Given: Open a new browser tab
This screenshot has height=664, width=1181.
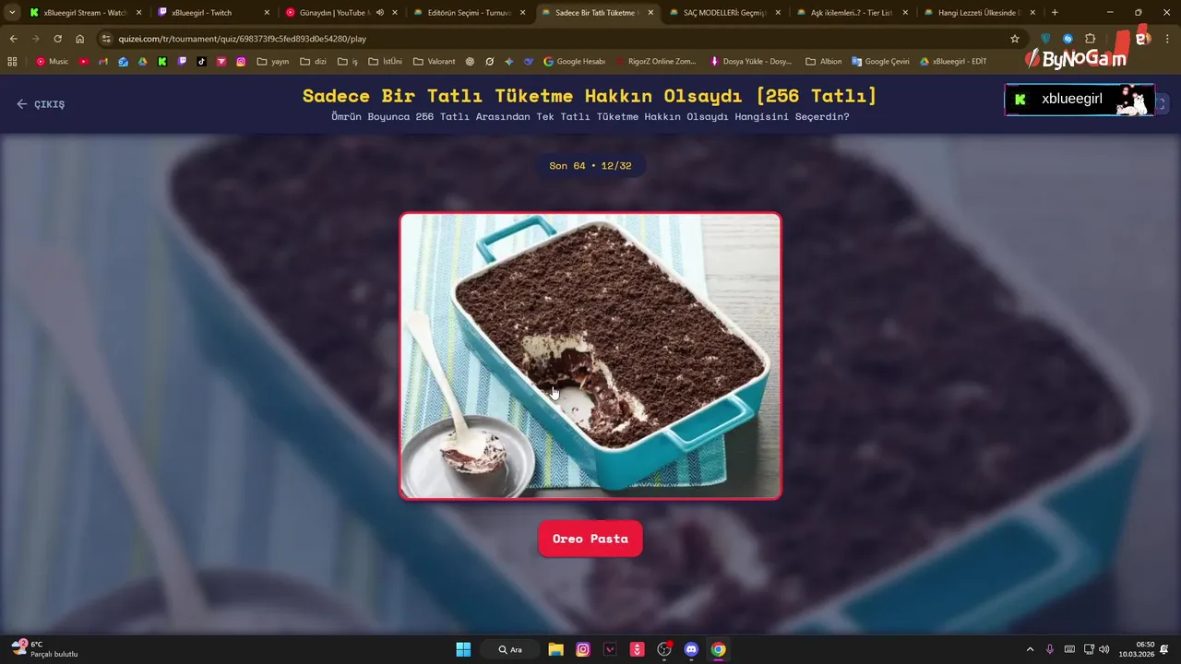Looking at the screenshot, I should point(1055,13).
